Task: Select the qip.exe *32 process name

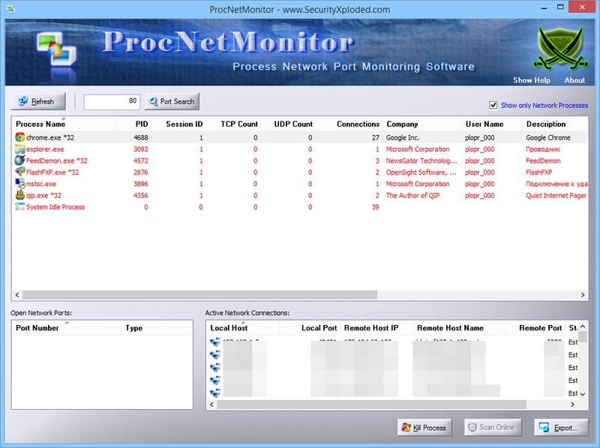Action: coord(43,195)
